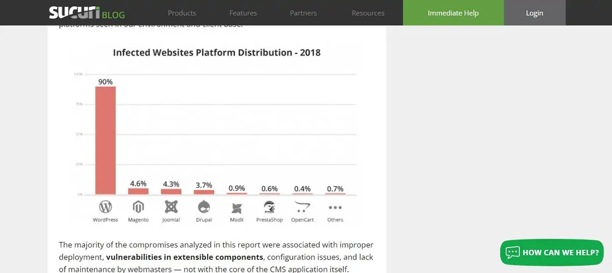This screenshot has width=612, height=273.
Task: Open the Products menu
Action: 182,13
